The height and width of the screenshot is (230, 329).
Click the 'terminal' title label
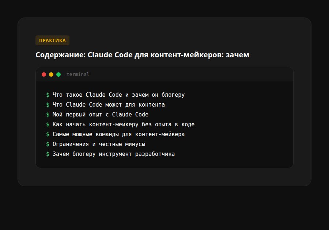tap(77, 74)
